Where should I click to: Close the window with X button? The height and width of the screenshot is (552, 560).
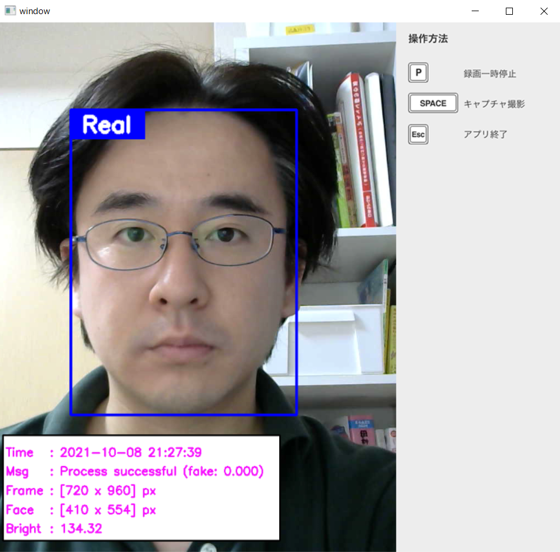pos(544,11)
